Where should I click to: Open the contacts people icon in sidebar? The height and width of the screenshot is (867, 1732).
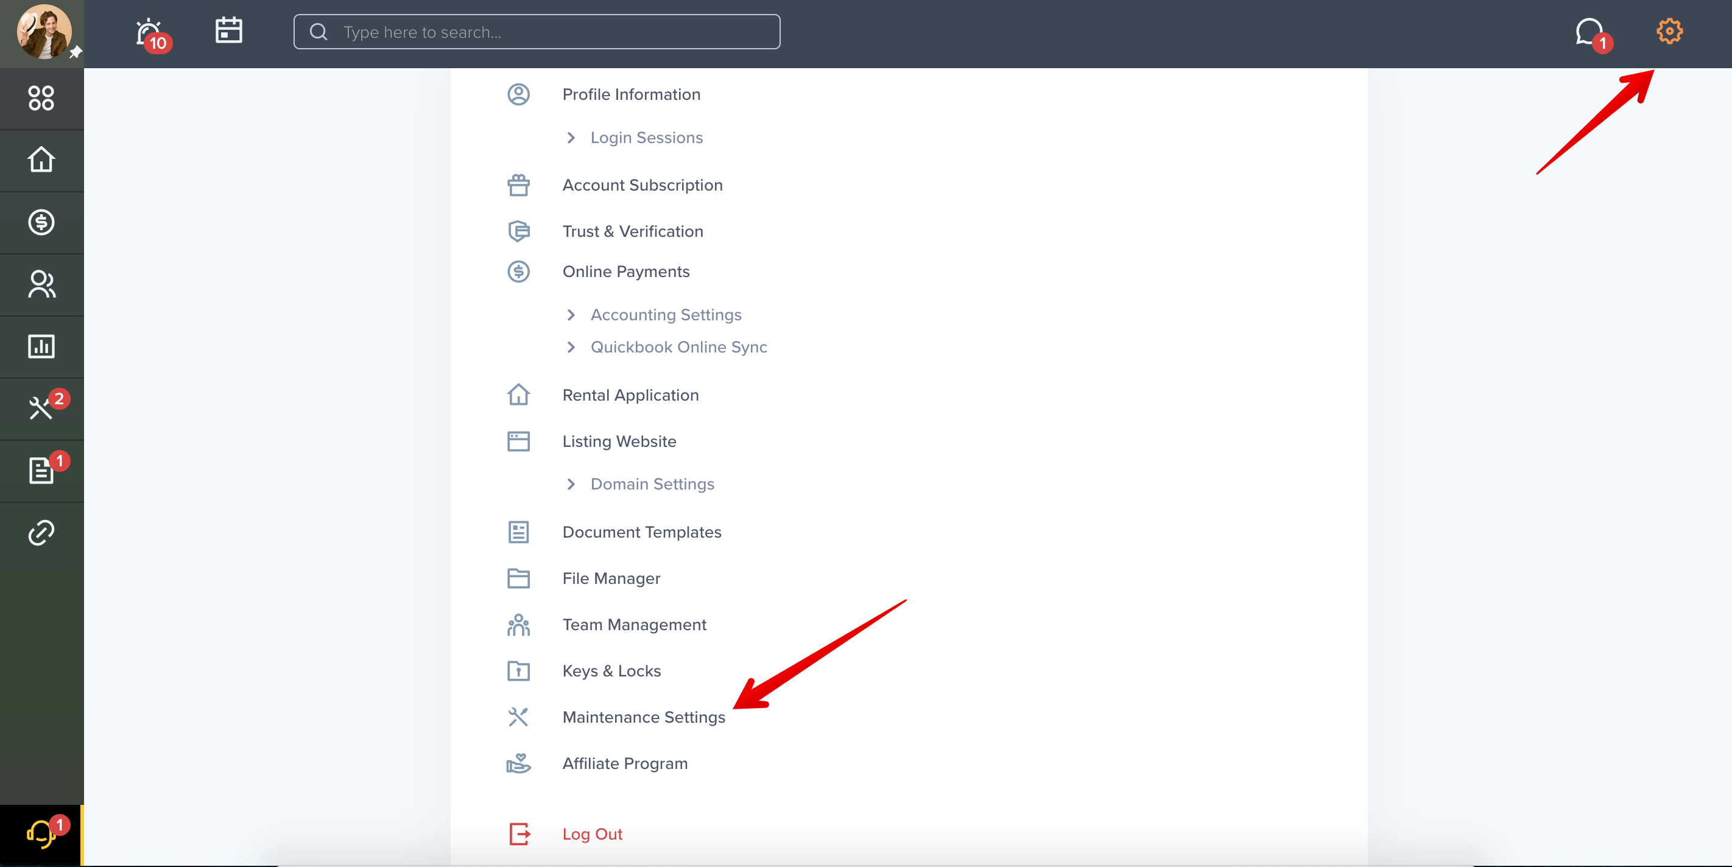(41, 284)
